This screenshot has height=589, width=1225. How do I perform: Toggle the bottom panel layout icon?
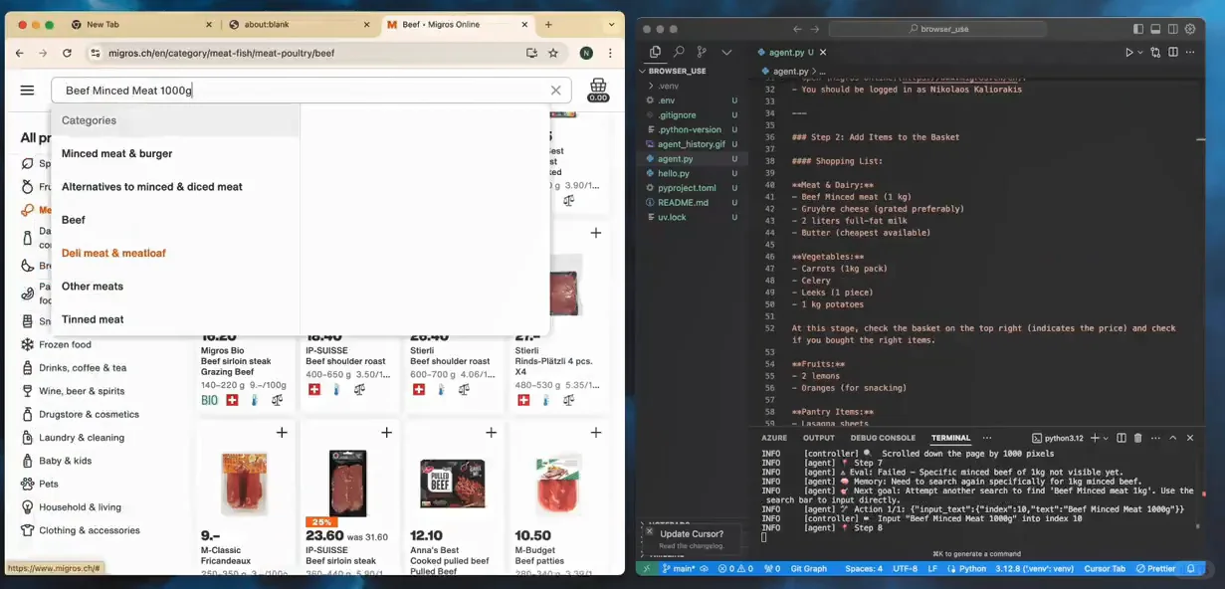(x=1155, y=29)
